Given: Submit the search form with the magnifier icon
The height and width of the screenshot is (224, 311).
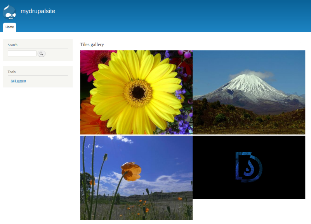Looking at the screenshot, I should tap(41, 53).
